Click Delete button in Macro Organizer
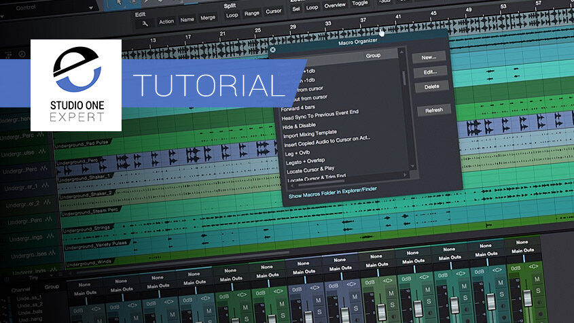 tap(431, 86)
